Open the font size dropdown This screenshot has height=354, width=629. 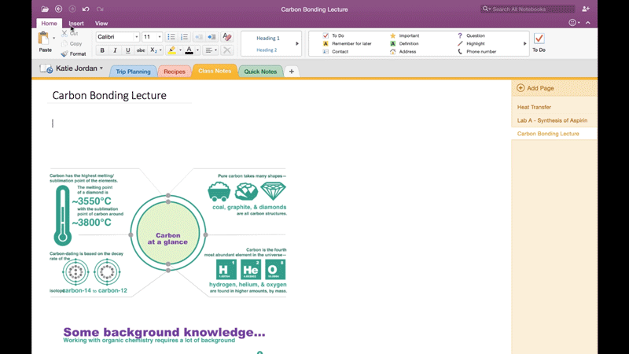point(152,37)
